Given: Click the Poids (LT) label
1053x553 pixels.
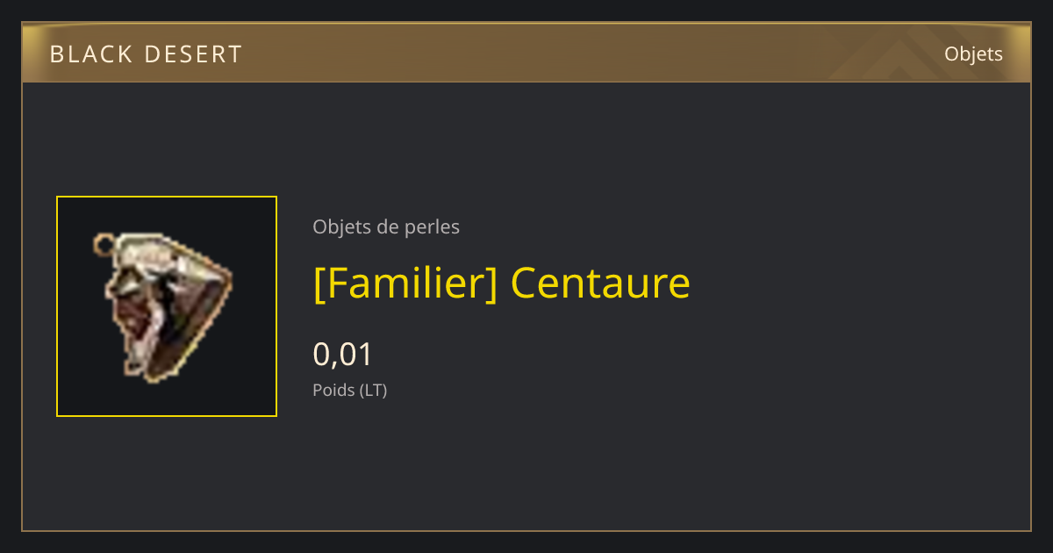Looking at the screenshot, I should pyautogui.click(x=349, y=390).
